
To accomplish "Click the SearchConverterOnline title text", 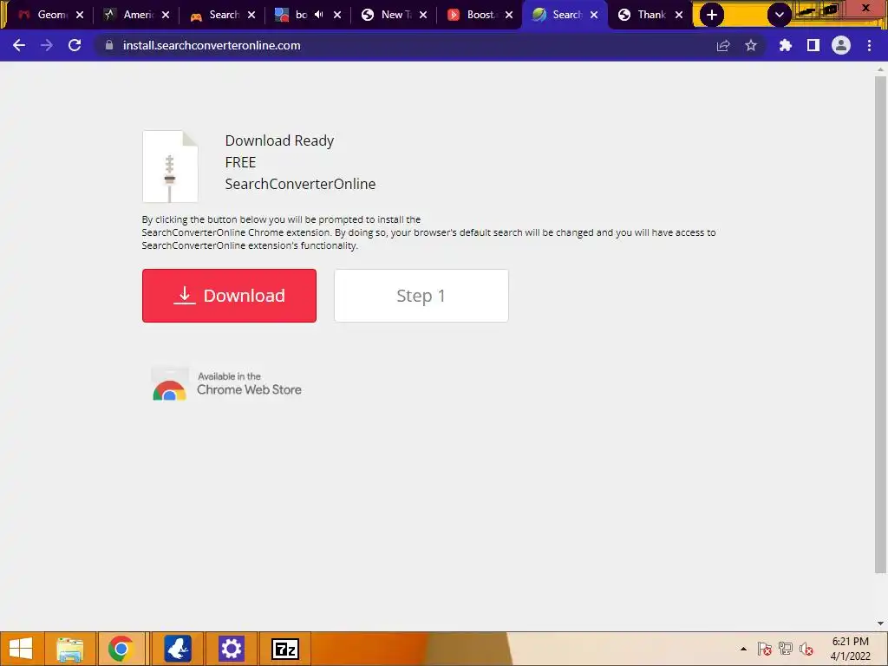I will pyautogui.click(x=300, y=184).
